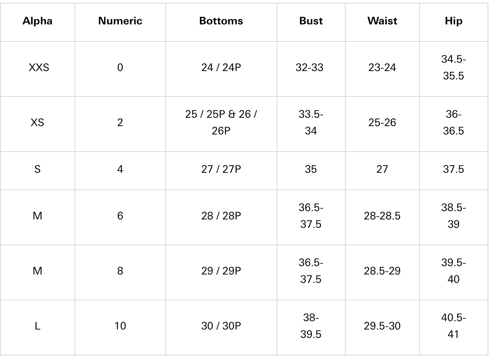Select the Bottoms column header
Viewport: 489px width, 356px height.
(221, 21)
